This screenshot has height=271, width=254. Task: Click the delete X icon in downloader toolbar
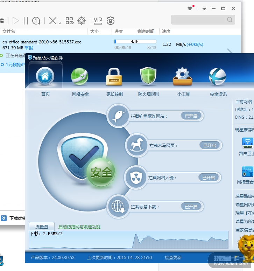click(53, 21)
